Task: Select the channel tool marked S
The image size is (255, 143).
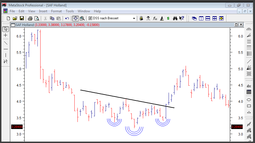Action: click(x=249, y=137)
